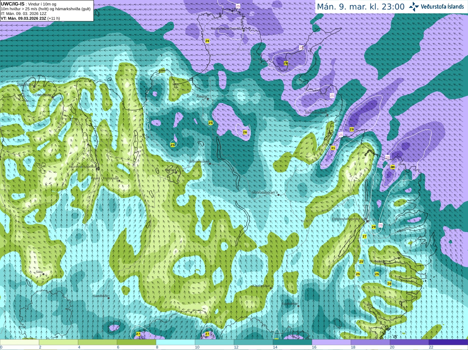Image resolution: width=468 pixels, height=350 pixels.
Task: Click the Mývatnsöræfi station label
Action: pos(199,161)
